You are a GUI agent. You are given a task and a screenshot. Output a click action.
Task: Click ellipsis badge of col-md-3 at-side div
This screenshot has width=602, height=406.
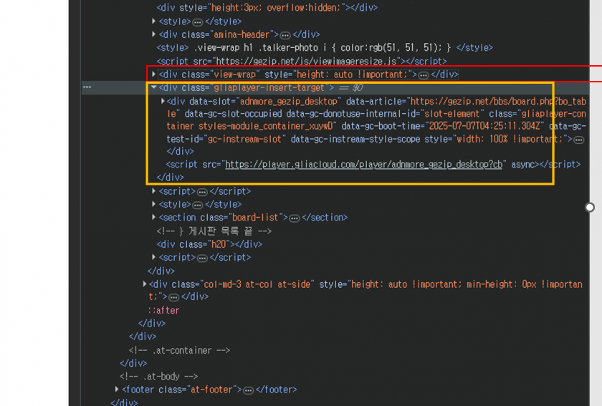pos(174,297)
